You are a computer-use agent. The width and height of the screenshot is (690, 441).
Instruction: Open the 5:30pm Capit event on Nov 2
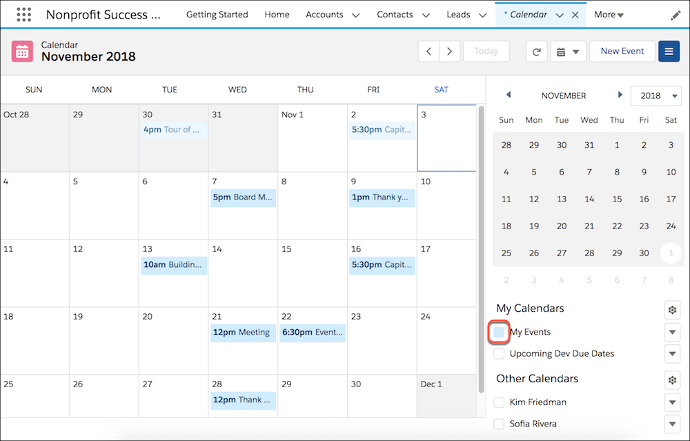tap(382, 130)
